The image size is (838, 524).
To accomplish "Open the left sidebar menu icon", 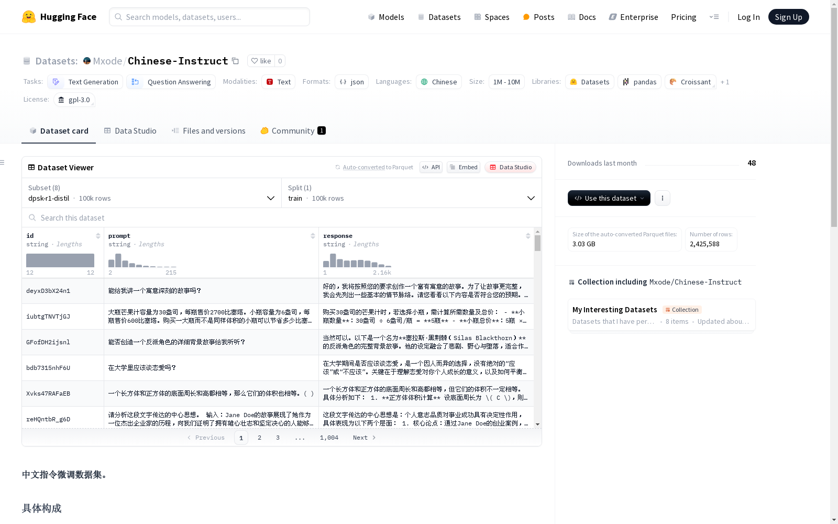I will pos(3,162).
